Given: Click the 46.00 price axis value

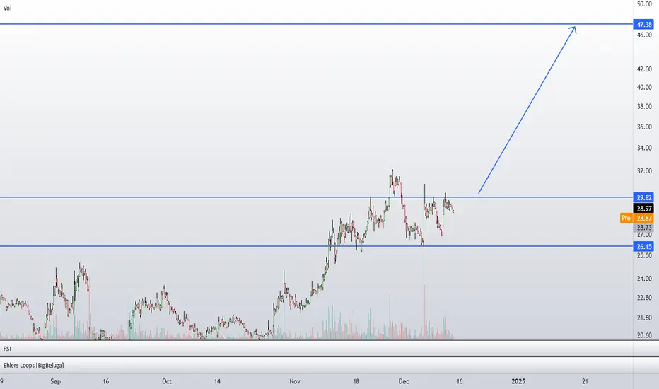Looking at the screenshot, I should [644, 35].
